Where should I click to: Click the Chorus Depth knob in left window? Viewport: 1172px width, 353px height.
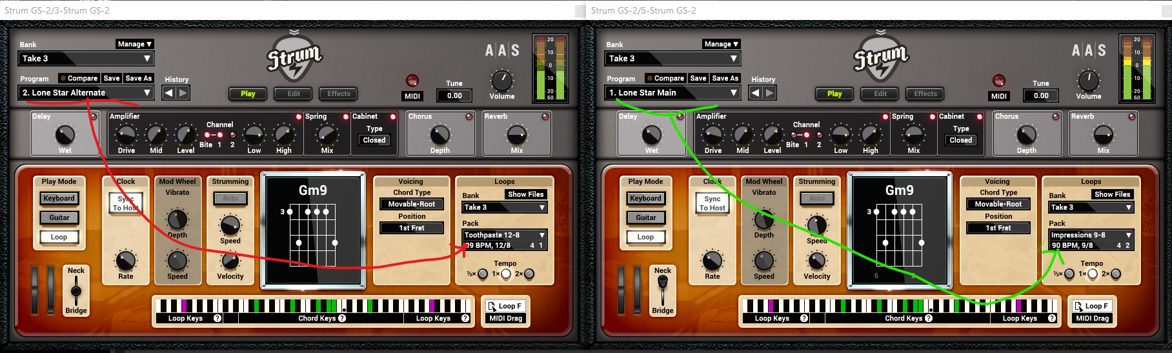440,135
